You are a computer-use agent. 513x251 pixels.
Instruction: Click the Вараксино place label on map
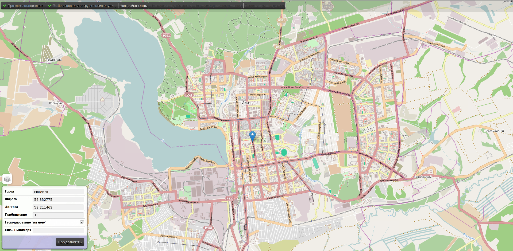point(56,103)
